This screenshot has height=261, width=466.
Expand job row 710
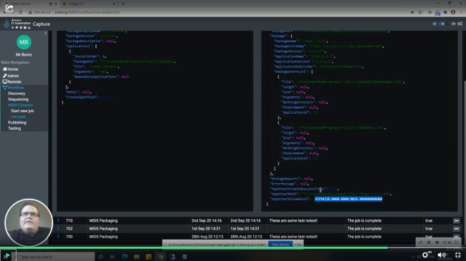point(58,220)
